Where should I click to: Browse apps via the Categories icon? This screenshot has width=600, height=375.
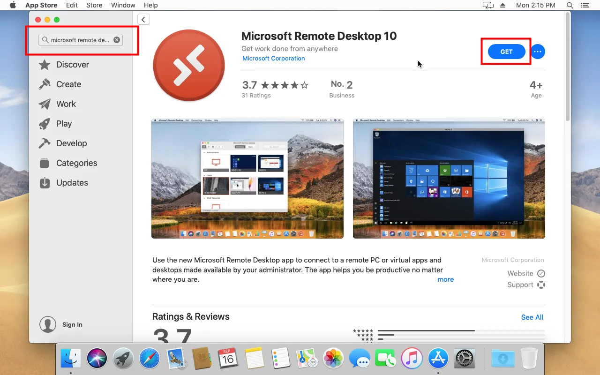(76, 163)
